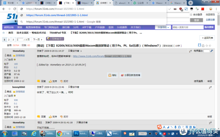Screen dimensions: 220x137
Task: Click the 版内搜索 search button
Action: (x=209, y=27)
